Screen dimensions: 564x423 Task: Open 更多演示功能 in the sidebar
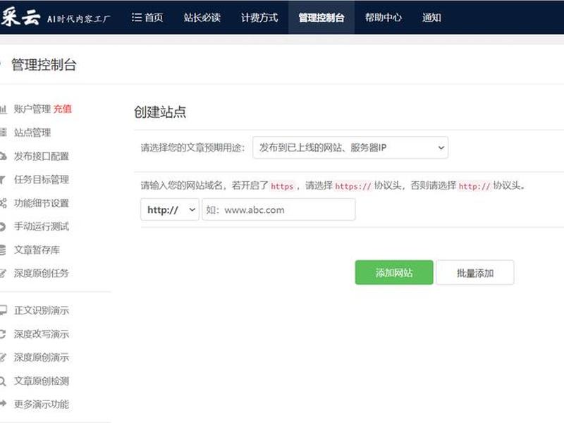[42, 404]
